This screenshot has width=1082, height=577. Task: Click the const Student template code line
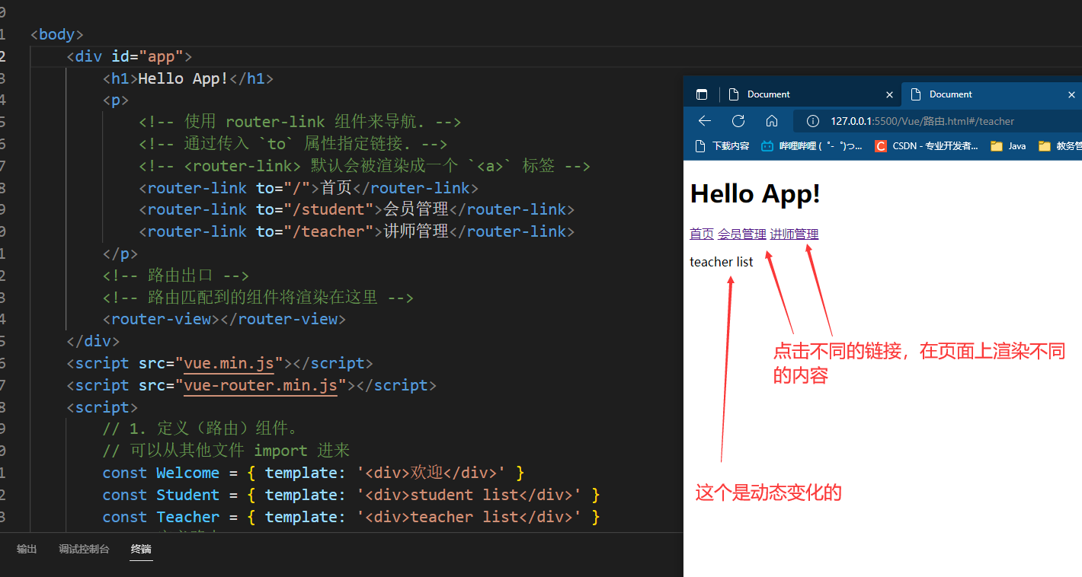pos(351,495)
